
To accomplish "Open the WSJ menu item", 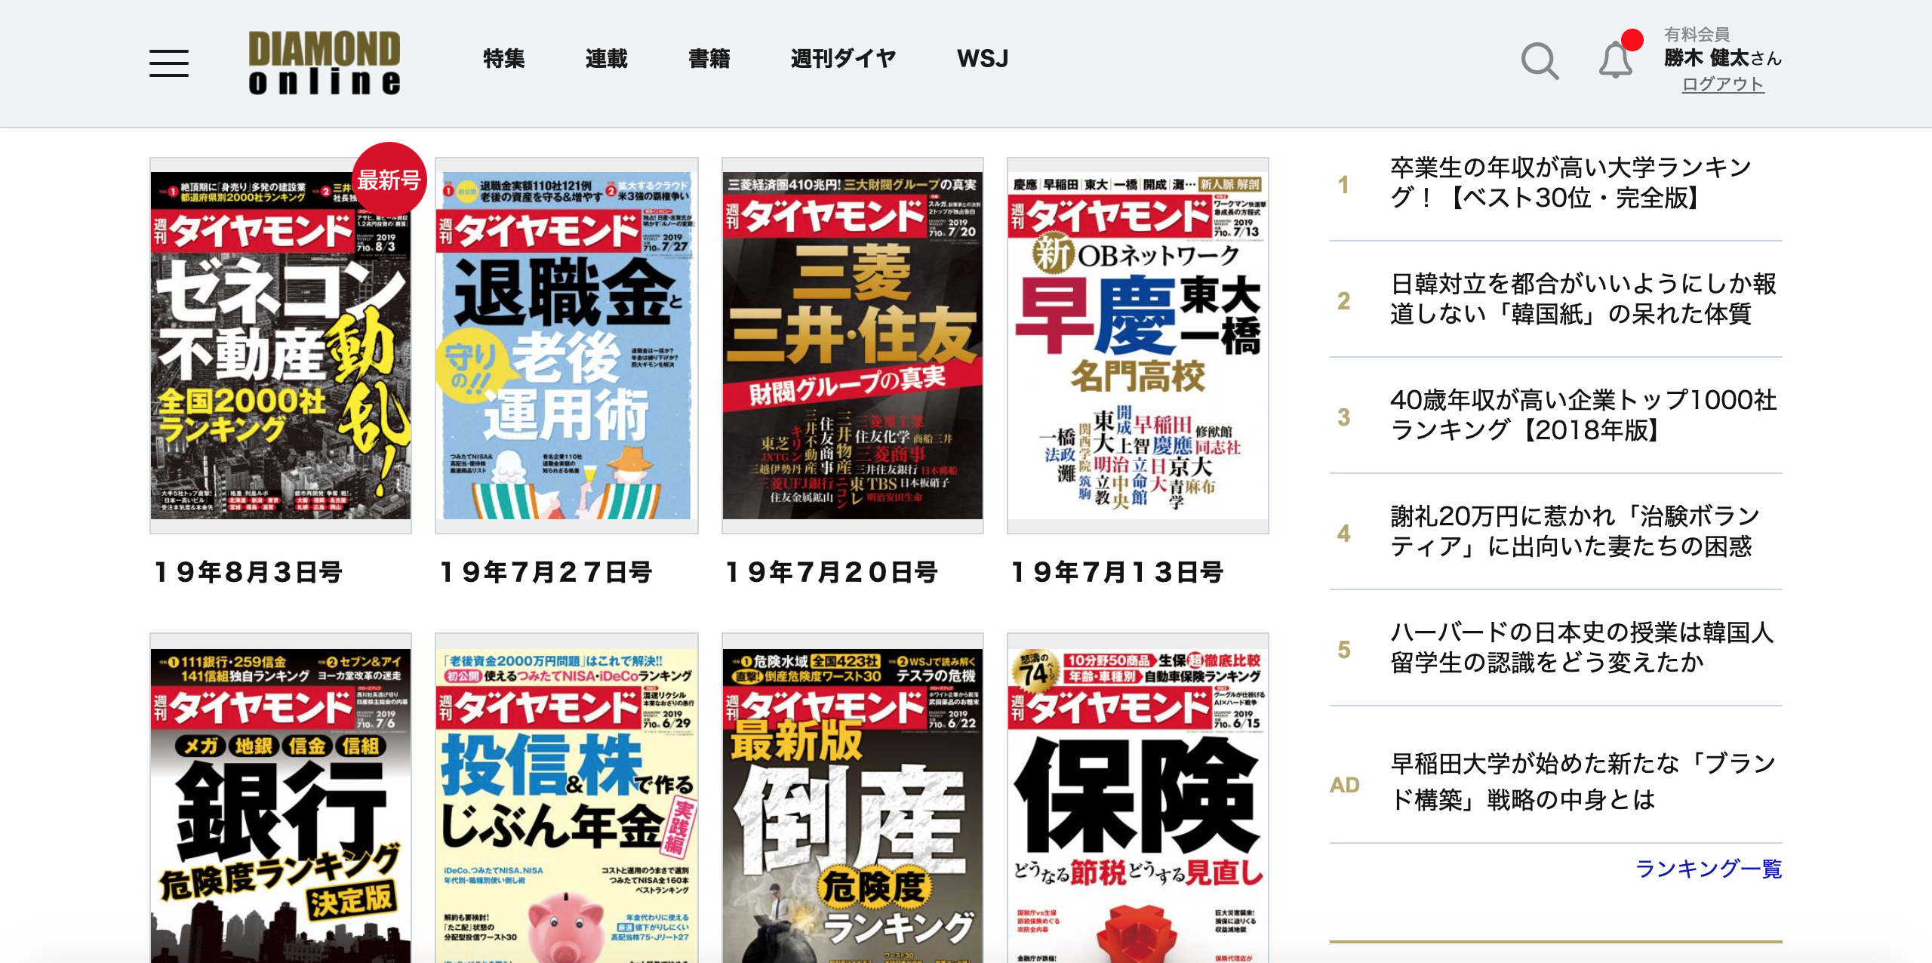I will pos(982,58).
